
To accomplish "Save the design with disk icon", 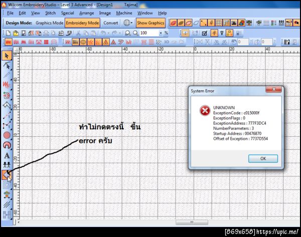I will (x=24, y=33).
